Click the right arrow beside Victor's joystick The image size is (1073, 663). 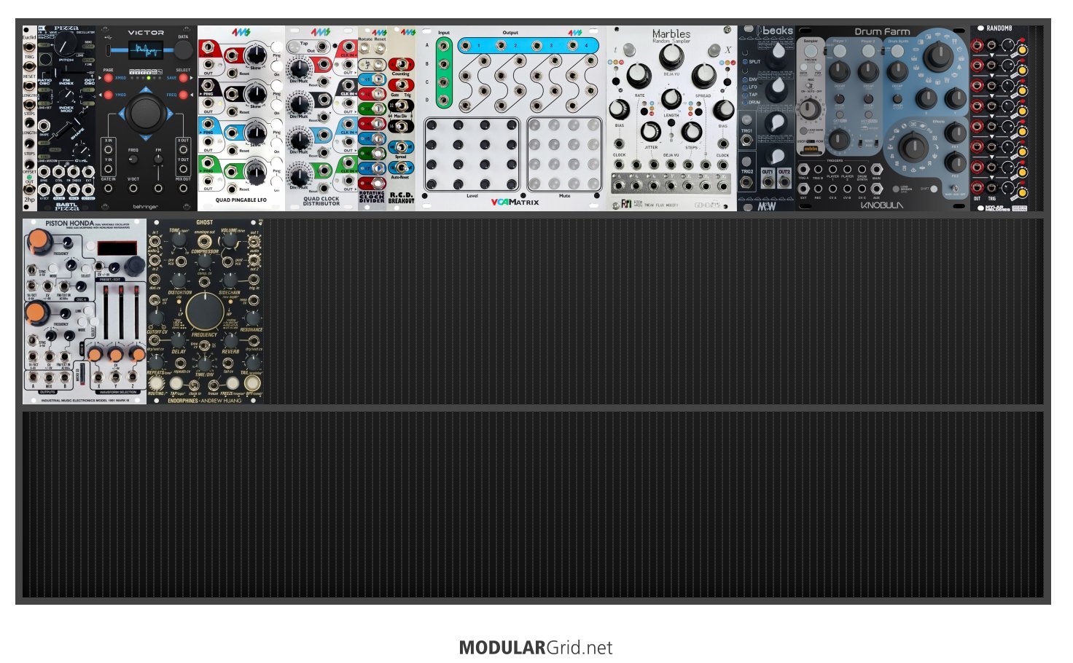point(171,114)
